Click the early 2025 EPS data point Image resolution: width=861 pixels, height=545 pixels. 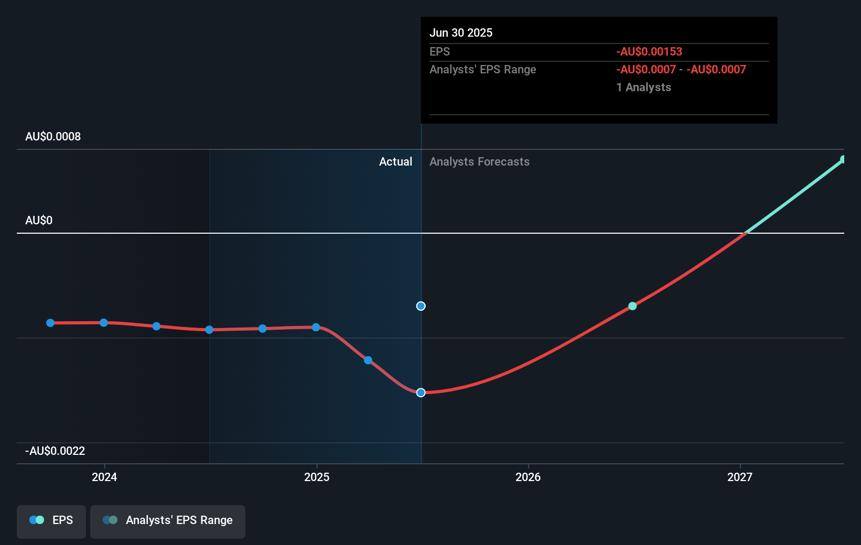click(368, 360)
